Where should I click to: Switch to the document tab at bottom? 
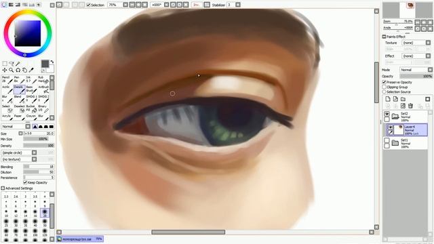coord(80,239)
